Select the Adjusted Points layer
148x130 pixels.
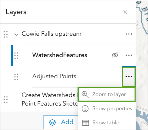click(x=54, y=77)
